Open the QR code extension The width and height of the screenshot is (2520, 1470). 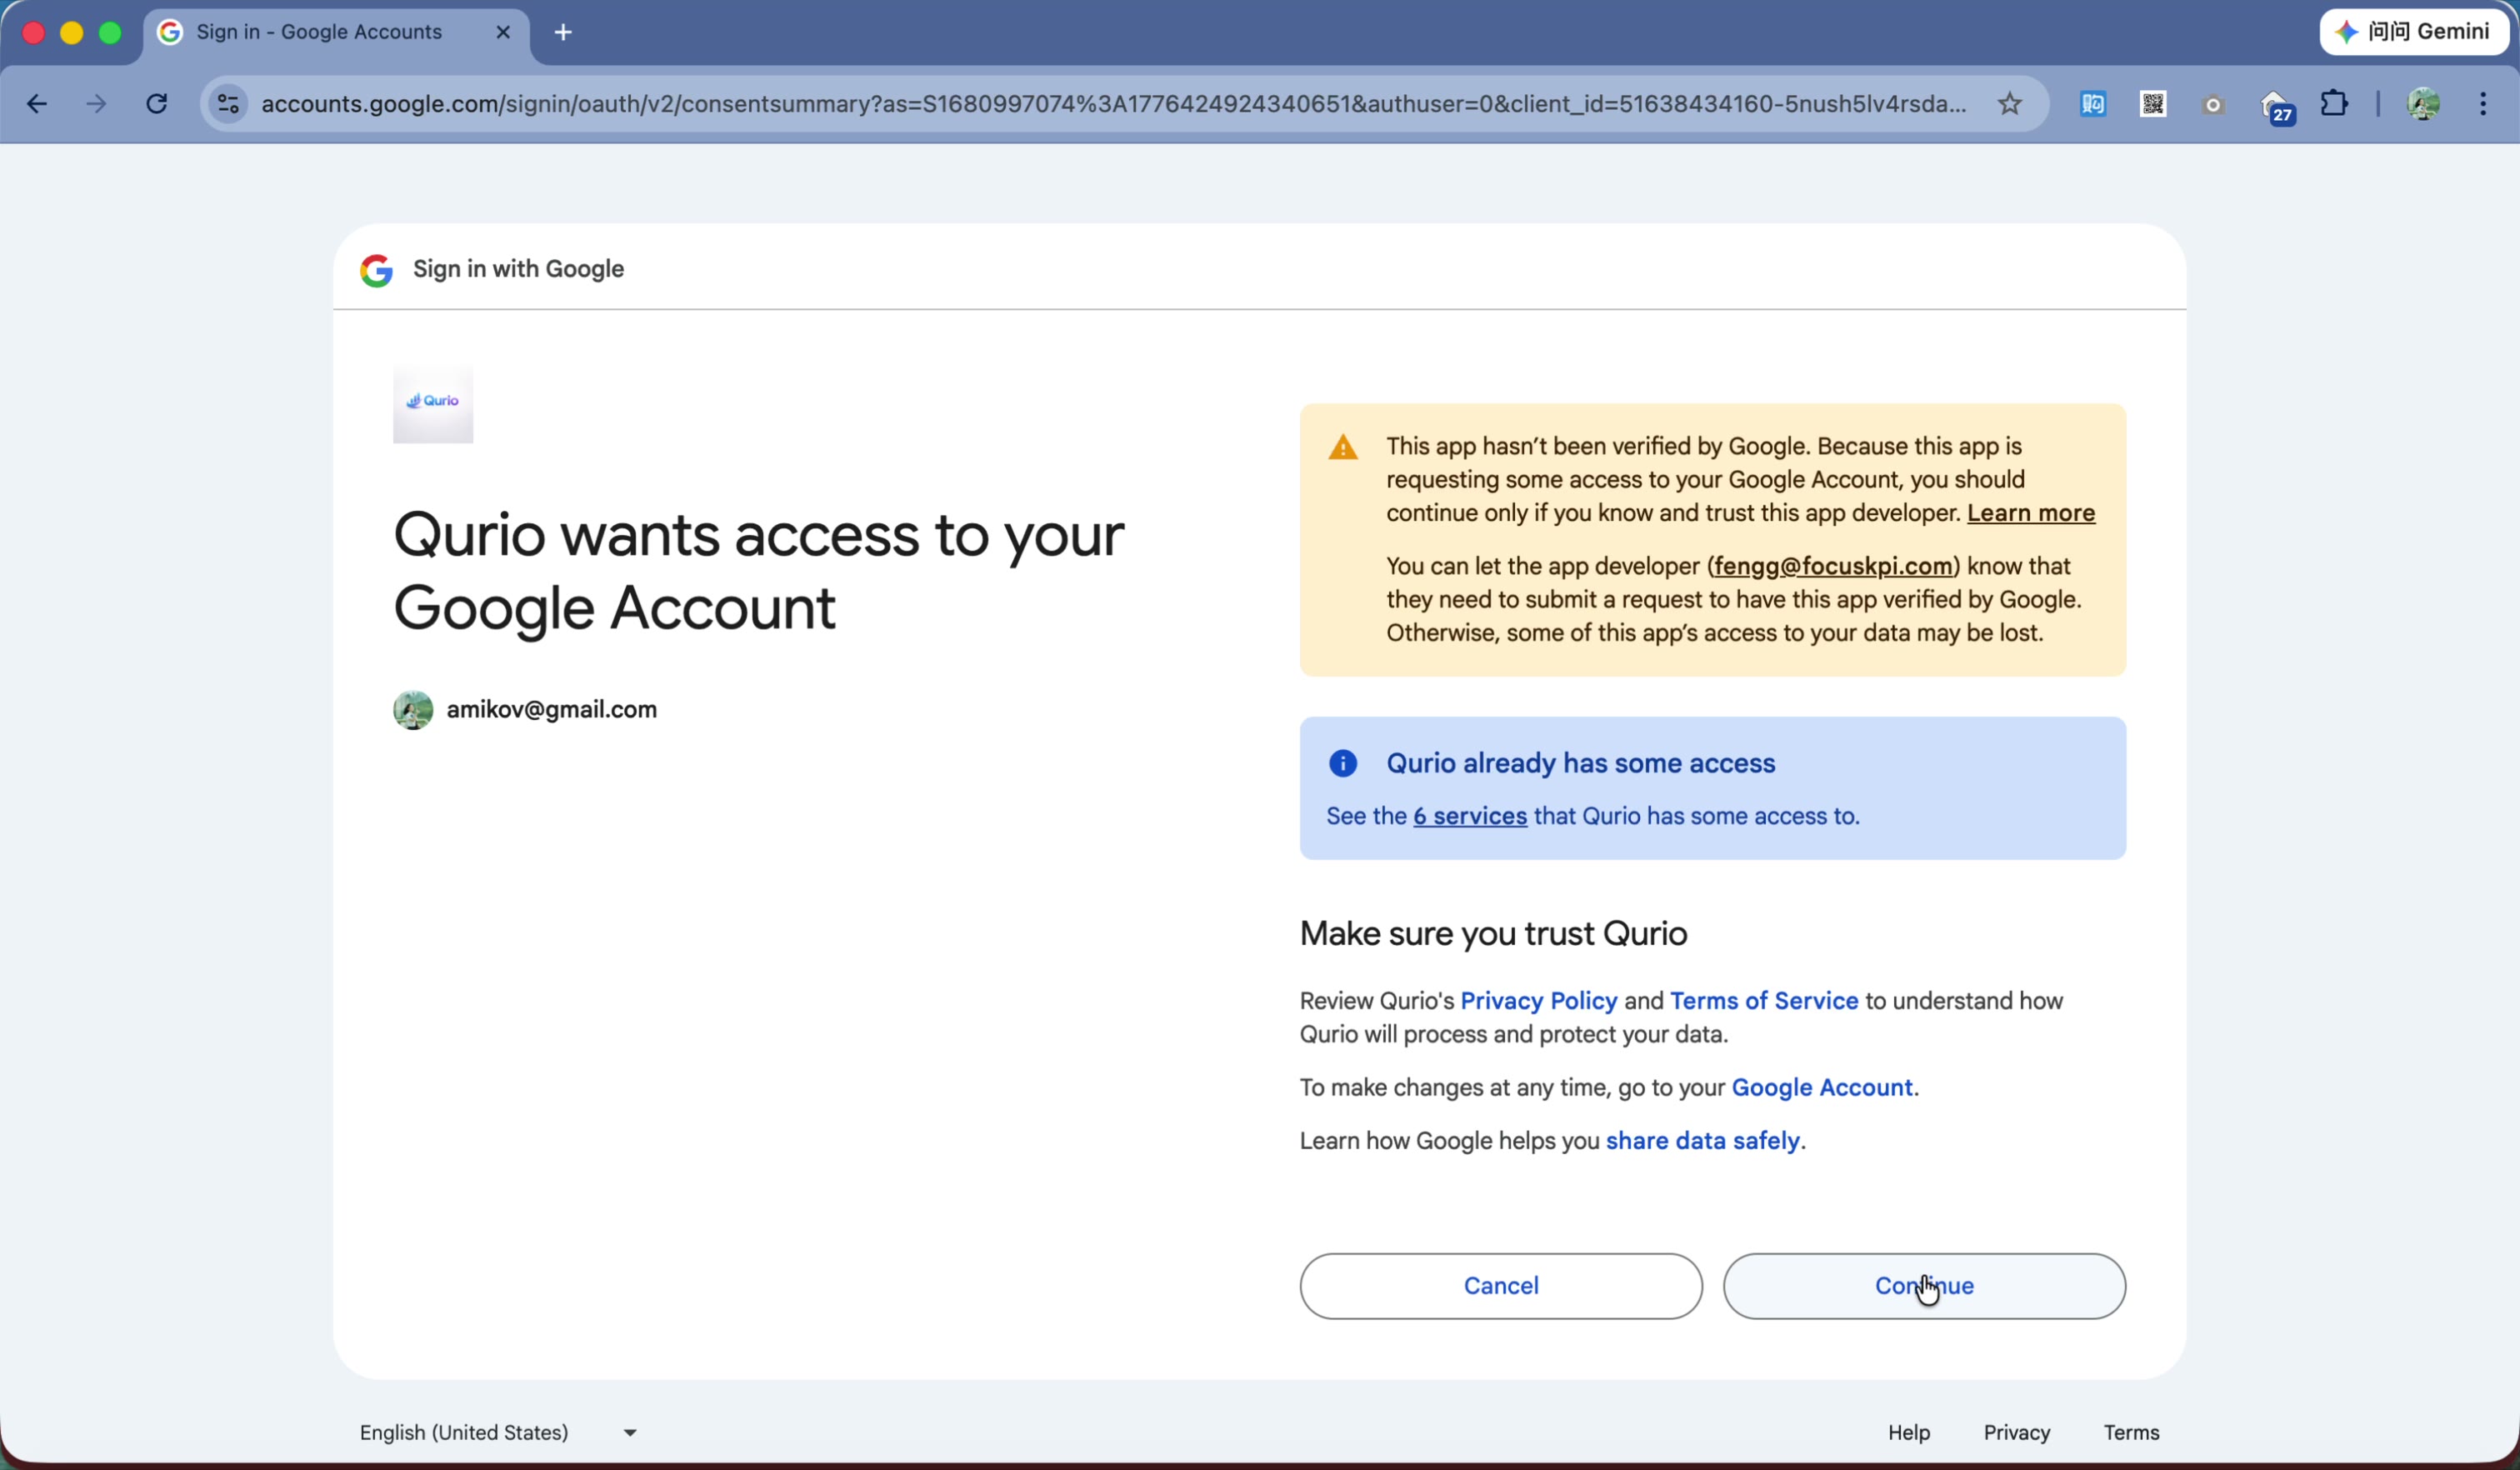[2152, 104]
